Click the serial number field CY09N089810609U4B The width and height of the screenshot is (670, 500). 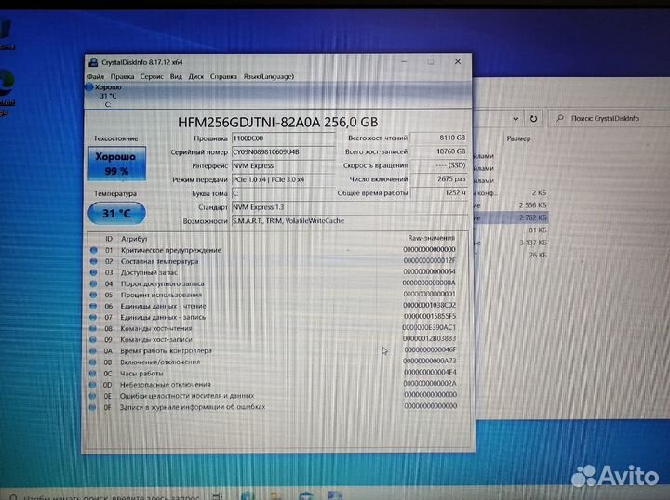[x=283, y=151]
